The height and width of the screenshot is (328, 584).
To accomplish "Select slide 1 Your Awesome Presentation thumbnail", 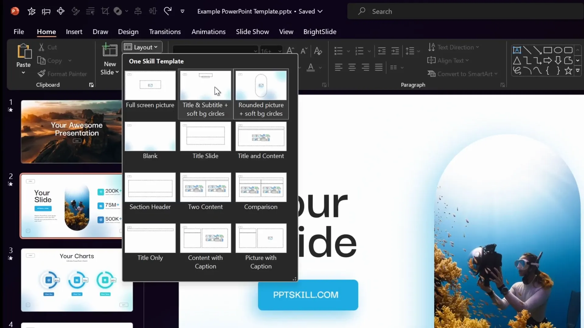I will (71, 132).
